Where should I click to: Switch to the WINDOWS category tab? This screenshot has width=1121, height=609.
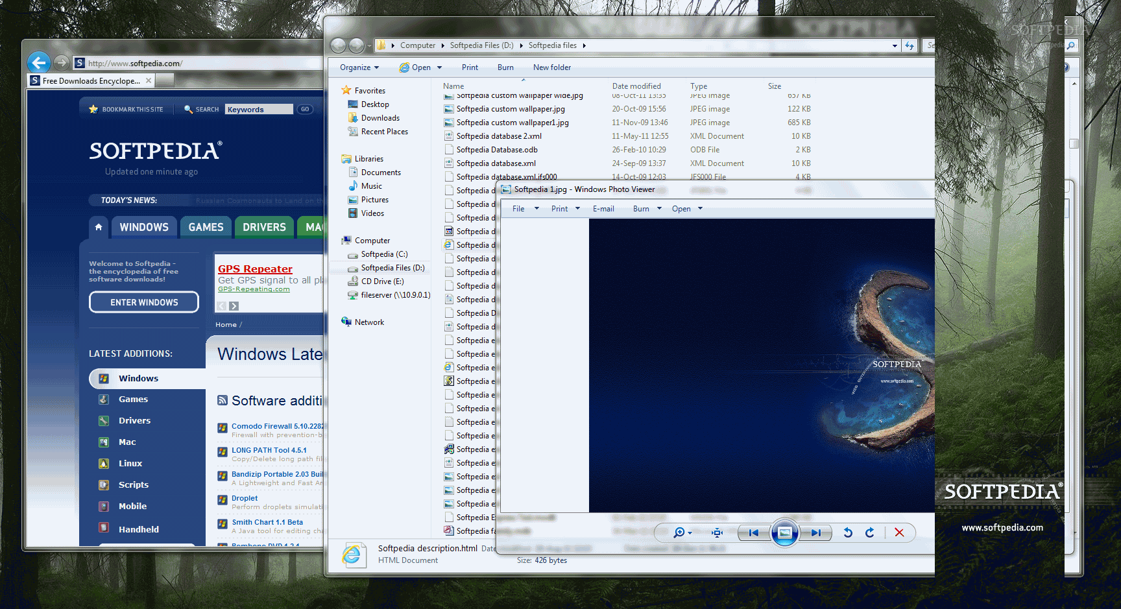tap(144, 227)
